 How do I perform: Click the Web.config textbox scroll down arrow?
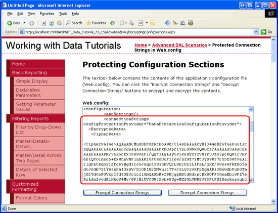[251, 180]
